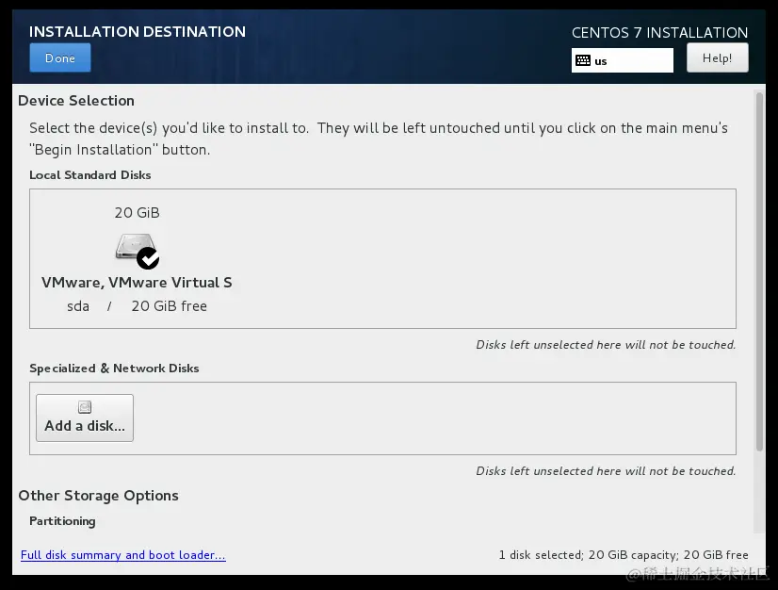
Task: Click the 20 GiB free text under disk
Action: (x=169, y=306)
